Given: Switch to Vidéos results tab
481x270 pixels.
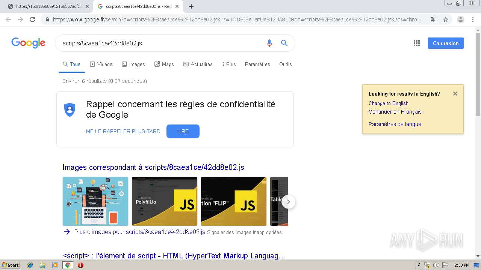Looking at the screenshot, I should (101, 64).
